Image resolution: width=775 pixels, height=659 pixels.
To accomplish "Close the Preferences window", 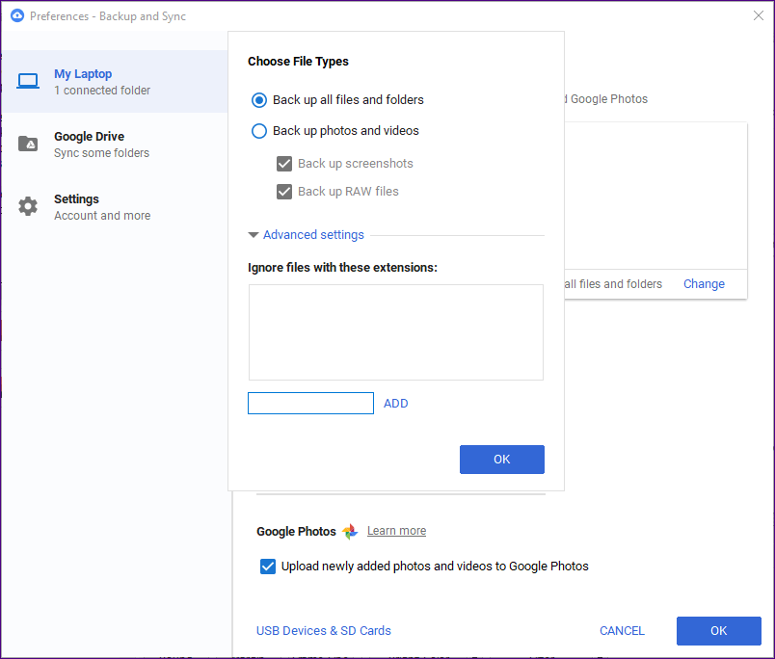I will pos(759,15).
